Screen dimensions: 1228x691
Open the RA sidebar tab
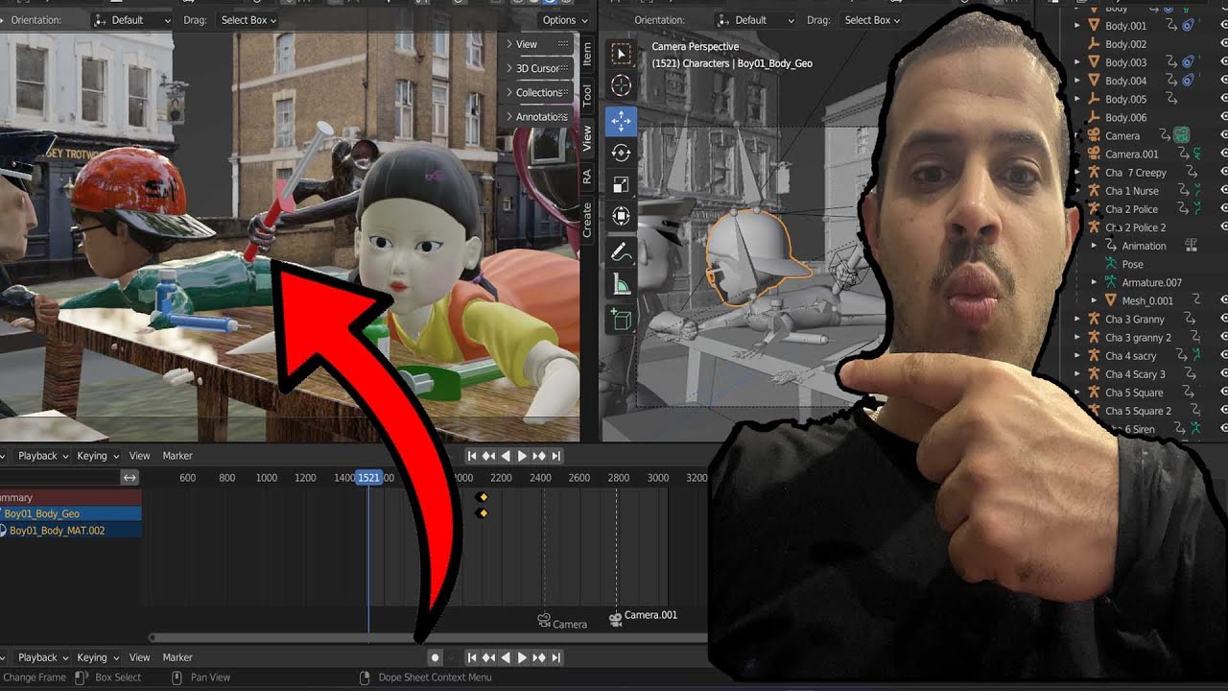click(587, 177)
